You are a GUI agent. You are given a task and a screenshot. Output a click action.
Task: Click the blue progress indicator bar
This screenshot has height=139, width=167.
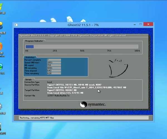coord(30,47)
